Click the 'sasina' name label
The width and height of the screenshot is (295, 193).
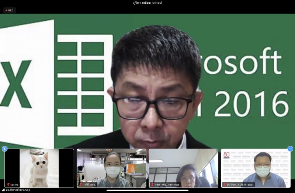[14, 185]
